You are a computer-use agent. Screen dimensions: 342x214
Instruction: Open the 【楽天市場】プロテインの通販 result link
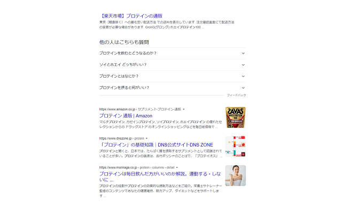(131, 16)
